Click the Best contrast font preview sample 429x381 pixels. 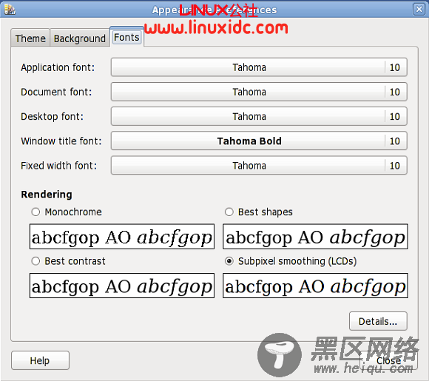tap(122, 286)
